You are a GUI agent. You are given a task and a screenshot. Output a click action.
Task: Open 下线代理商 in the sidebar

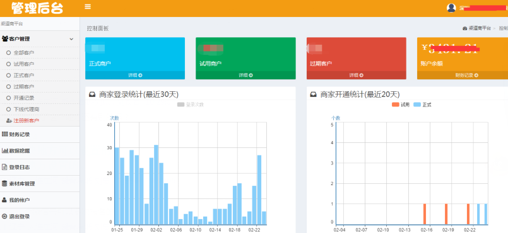point(27,109)
